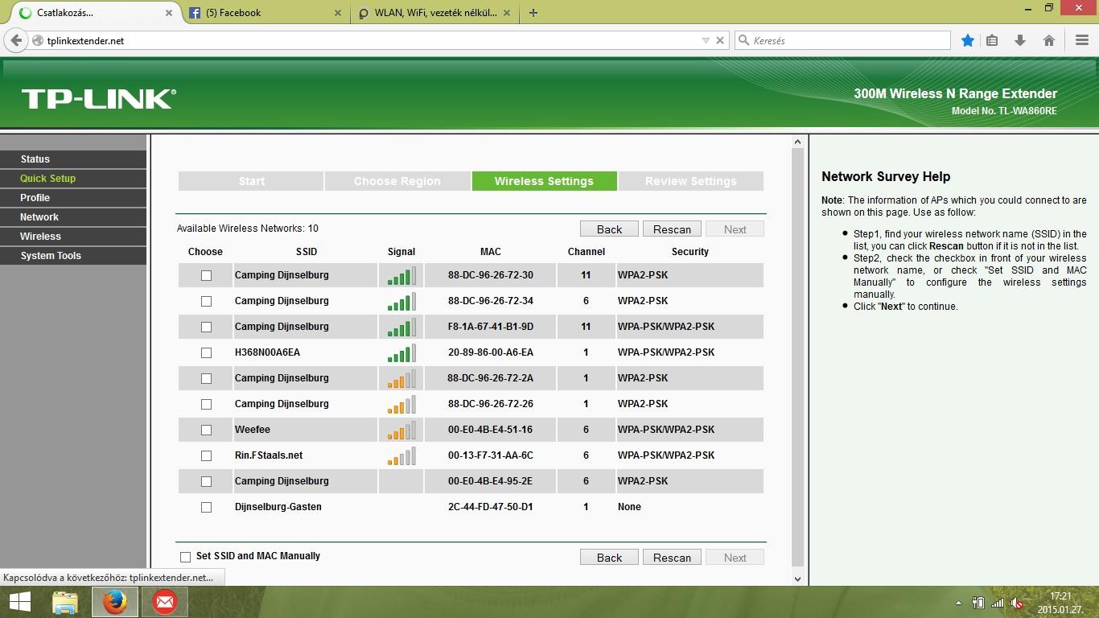Click the power plug tray icon
Viewport: 1099px width, 618px height.
pos(978,602)
